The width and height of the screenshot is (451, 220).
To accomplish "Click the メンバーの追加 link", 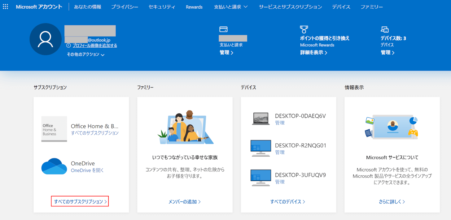I will 185,202.
